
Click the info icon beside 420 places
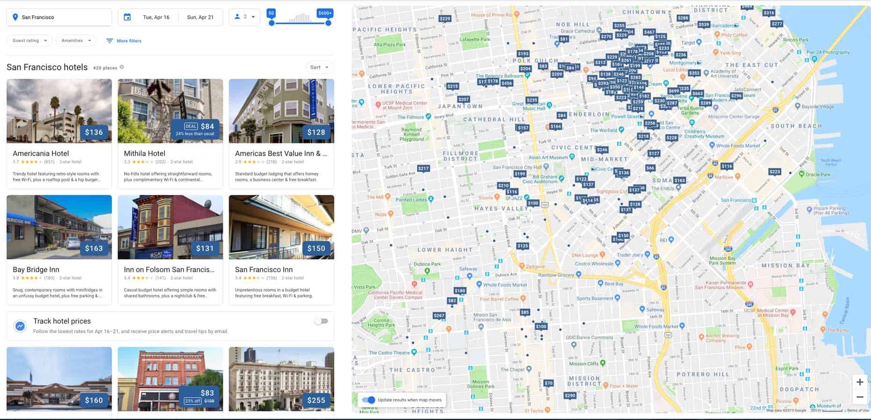[122, 67]
